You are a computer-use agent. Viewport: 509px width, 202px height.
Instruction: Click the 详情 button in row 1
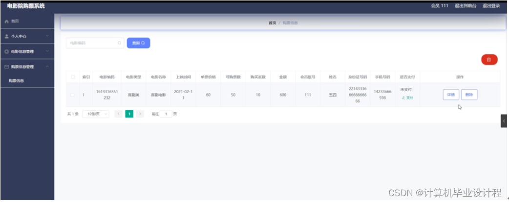451,95
